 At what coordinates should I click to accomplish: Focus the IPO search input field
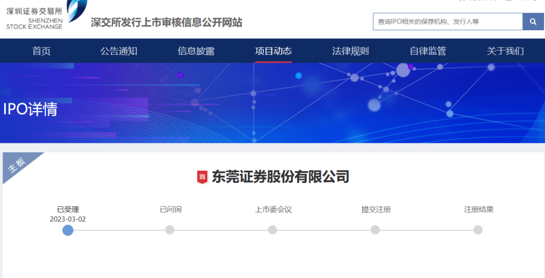448,22
